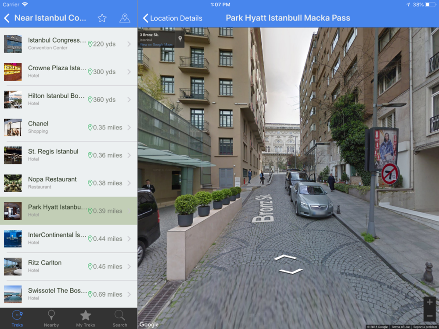Move forward along Bronz Sk. using up arrow
This screenshot has width=439, height=329.
pyautogui.click(x=285, y=257)
